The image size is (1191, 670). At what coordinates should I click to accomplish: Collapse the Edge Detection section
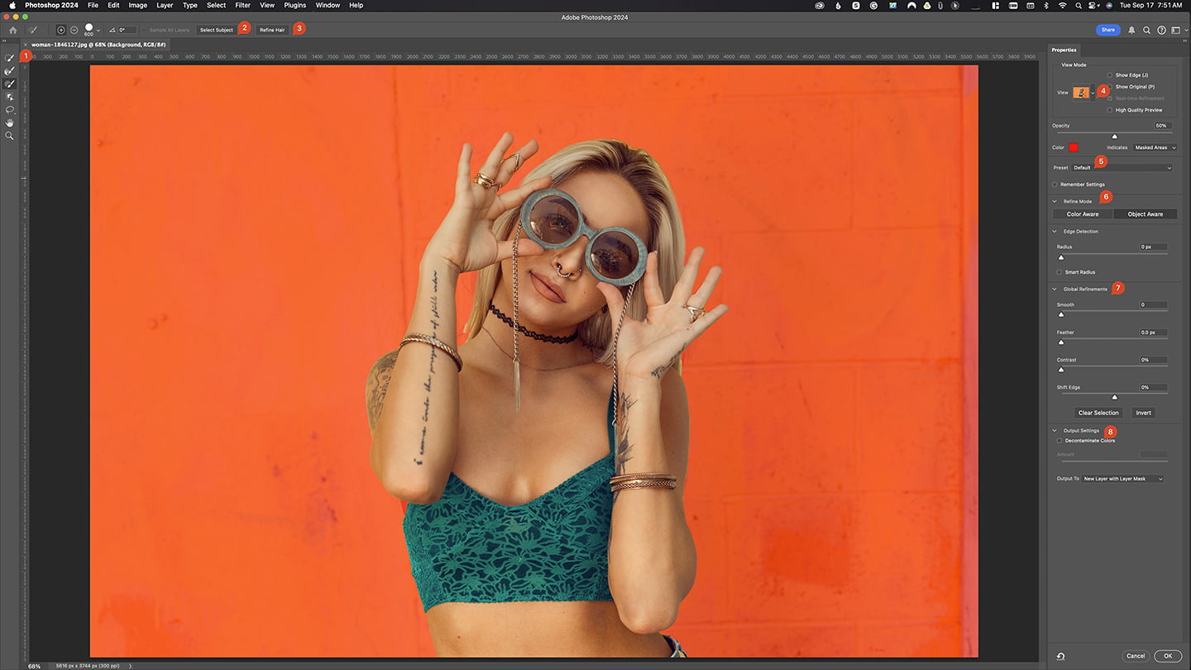tap(1055, 232)
